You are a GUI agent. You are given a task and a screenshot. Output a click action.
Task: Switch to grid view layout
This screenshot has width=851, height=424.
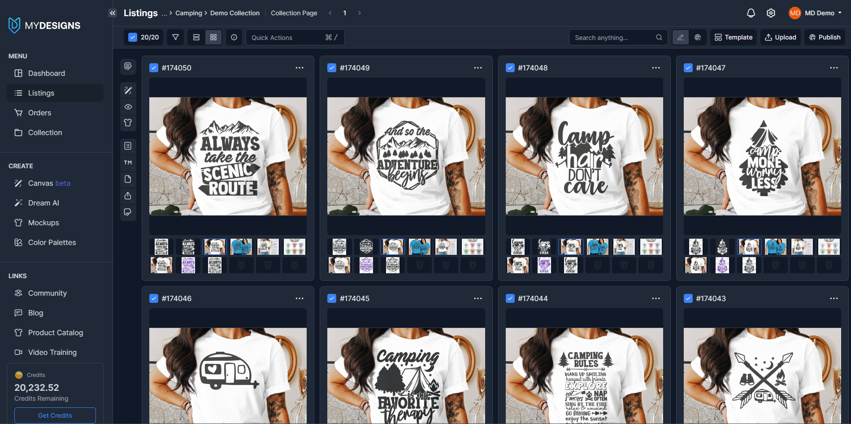pos(213,37)
